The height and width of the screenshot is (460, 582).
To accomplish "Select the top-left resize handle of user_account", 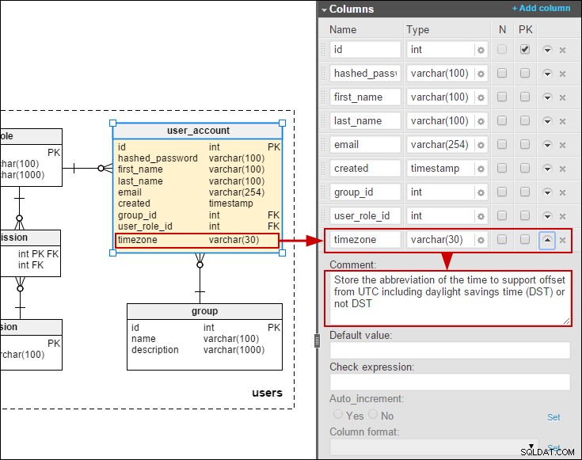I will 113,124.
